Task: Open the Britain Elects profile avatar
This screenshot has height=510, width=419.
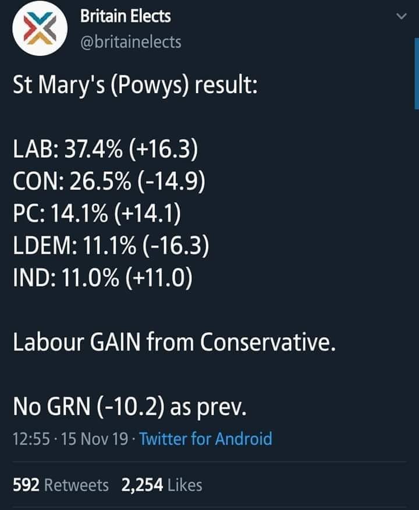Action: tap(40, 28)
